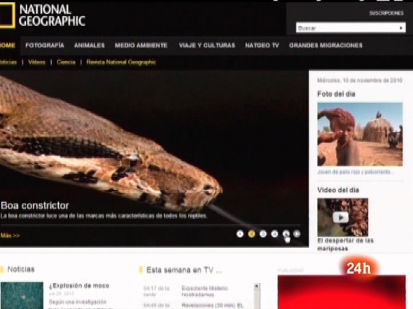Open the Fotografía menu

pyautogui.click(x=45, y=46)
